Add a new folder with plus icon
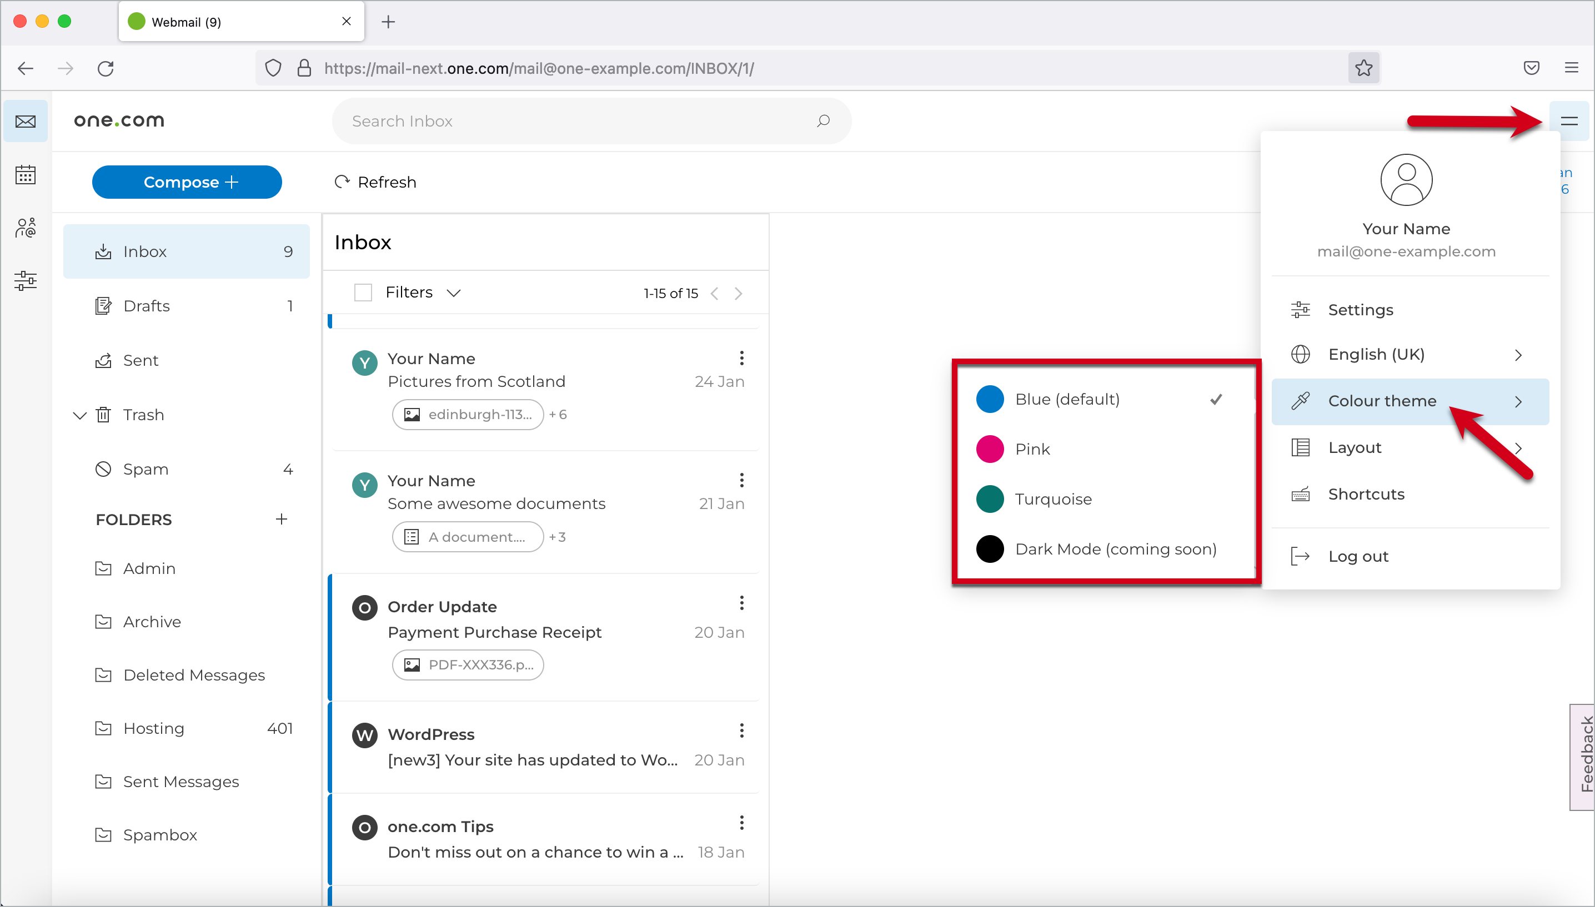Viewport: 1595px width, 907px height. 282,519
